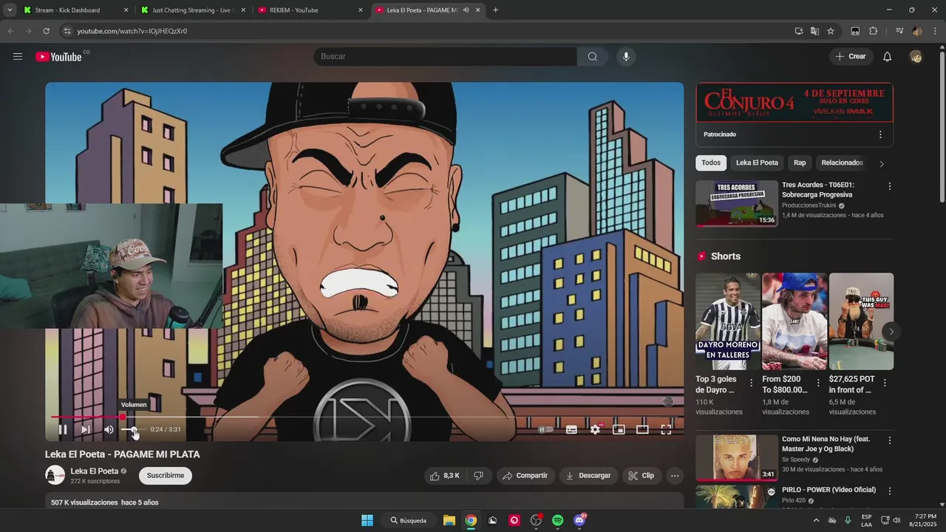The image size is (946, 532).
Task: Open File Explorer from the taskbar
Action: click(x=449, y=520)
